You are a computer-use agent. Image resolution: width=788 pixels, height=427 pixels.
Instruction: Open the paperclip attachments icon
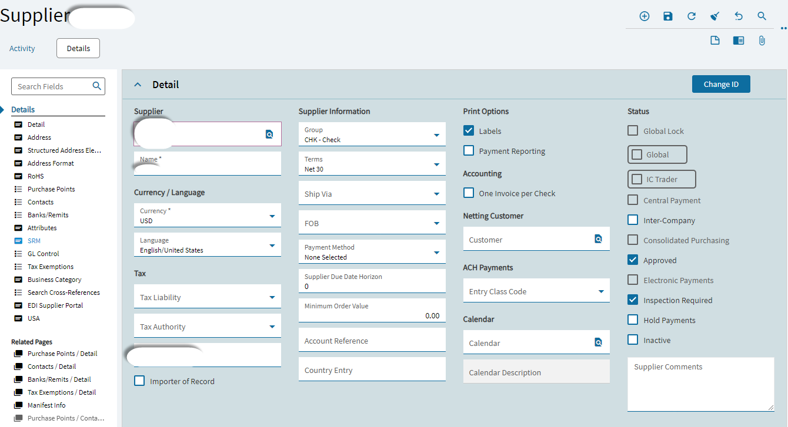pos(762,41)
